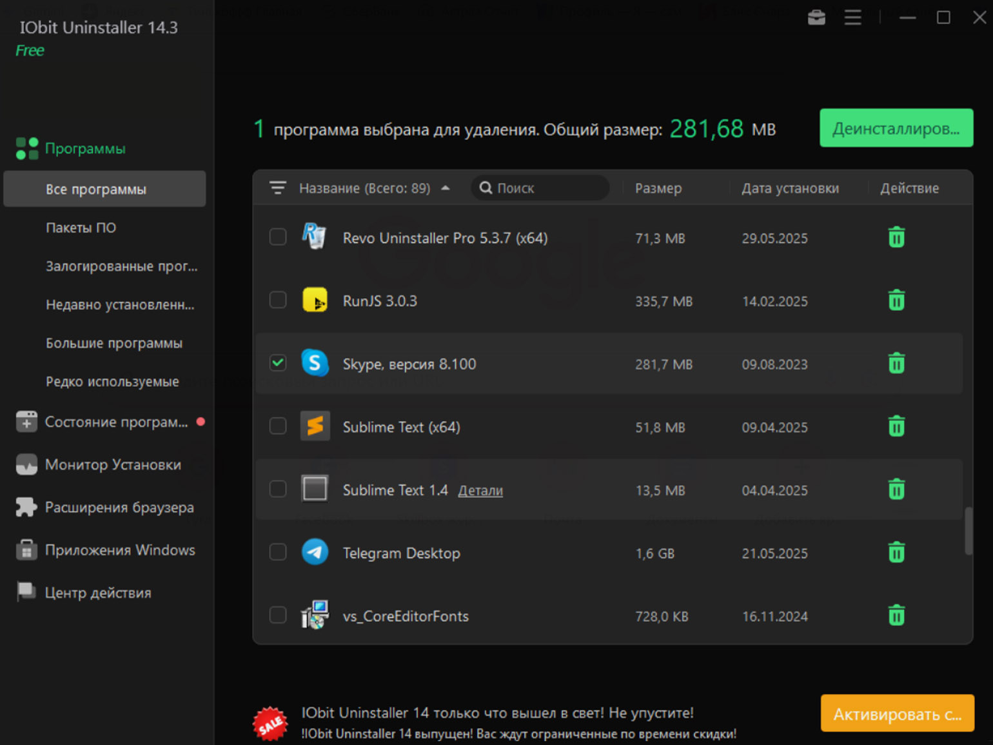Click the Skype application icon

pos(315,363)
